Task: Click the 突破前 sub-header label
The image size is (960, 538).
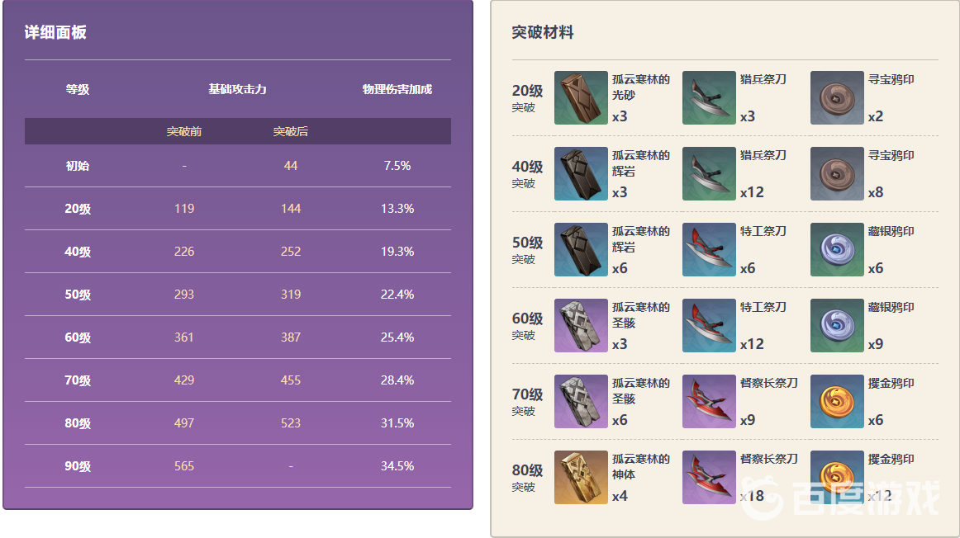Action: click(x=184, y=132)
